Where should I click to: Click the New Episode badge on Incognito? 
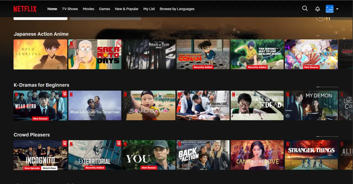pyautogui.click(x=32, y=168)
